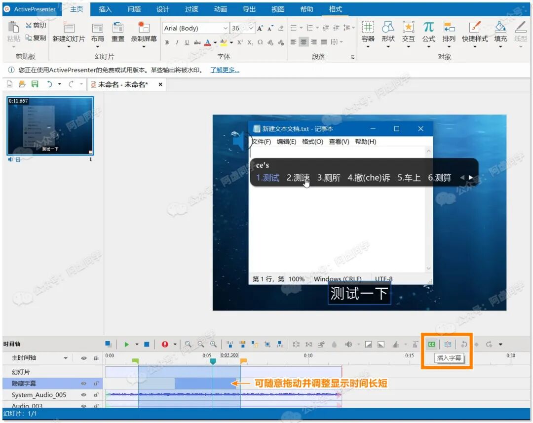Screen dimensions: 533x423
Task: Open the Container (容器) tool
Action: pyautogui.click(x=368, y=27)
